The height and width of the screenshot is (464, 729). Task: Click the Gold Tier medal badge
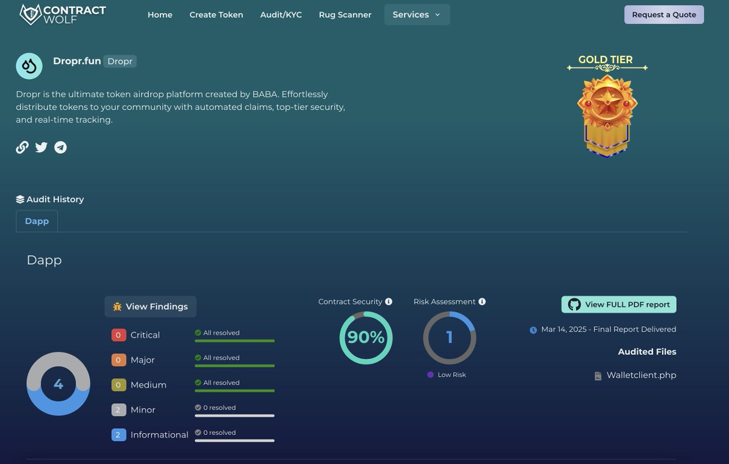tap(607, 115)
